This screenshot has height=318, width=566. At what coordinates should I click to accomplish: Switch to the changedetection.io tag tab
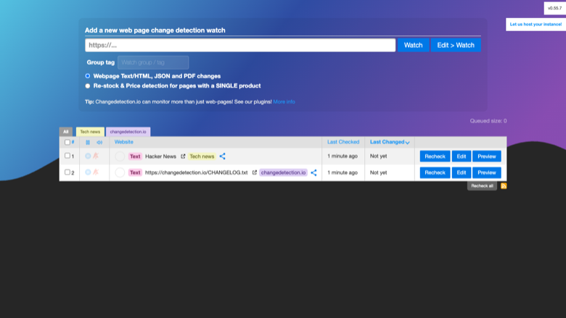(x=128, y=132)
